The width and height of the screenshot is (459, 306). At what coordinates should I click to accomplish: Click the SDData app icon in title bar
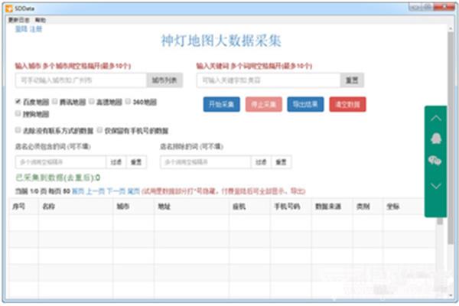pyautogui.click(x=9, y=8)
